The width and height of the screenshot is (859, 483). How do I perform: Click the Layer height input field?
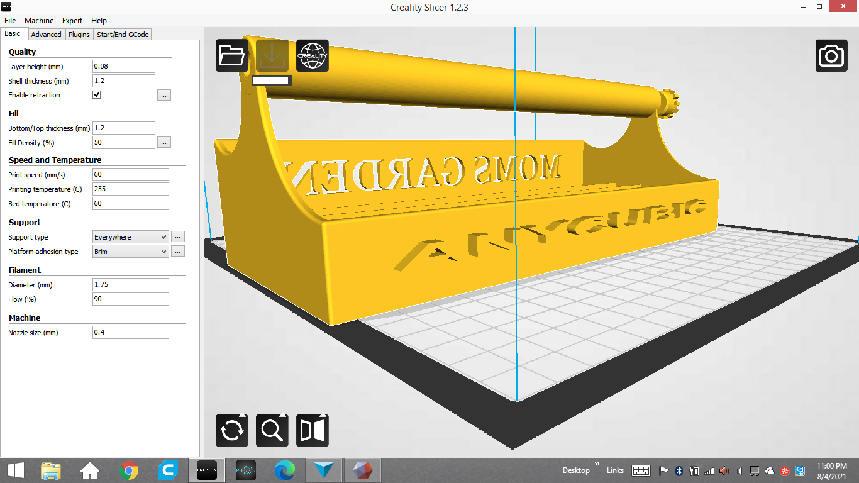[x=124, y=67]
